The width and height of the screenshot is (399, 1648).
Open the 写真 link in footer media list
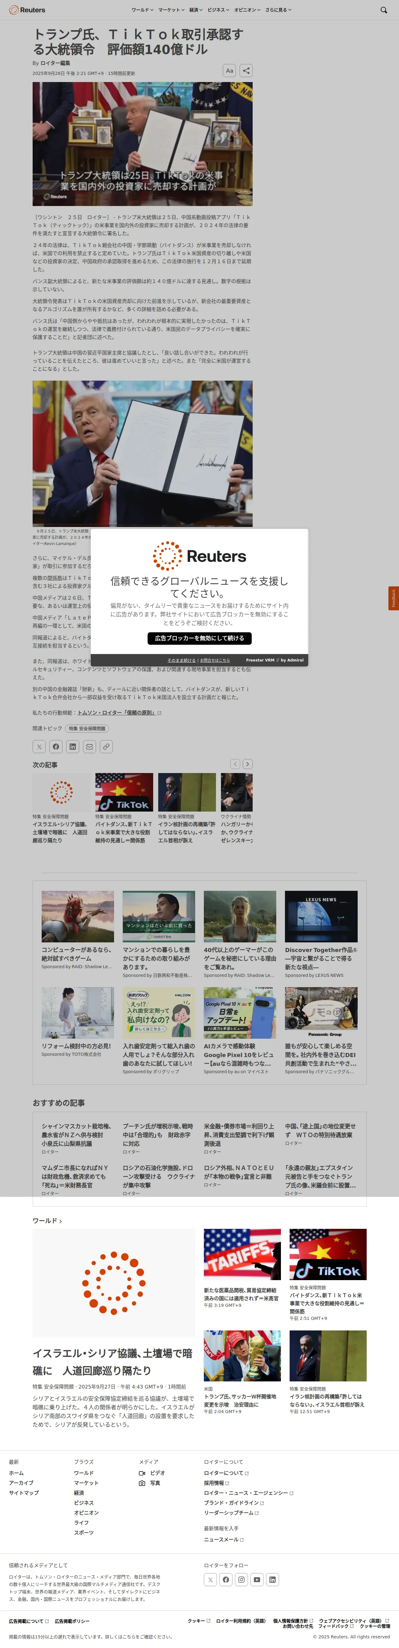[150, 1483]
